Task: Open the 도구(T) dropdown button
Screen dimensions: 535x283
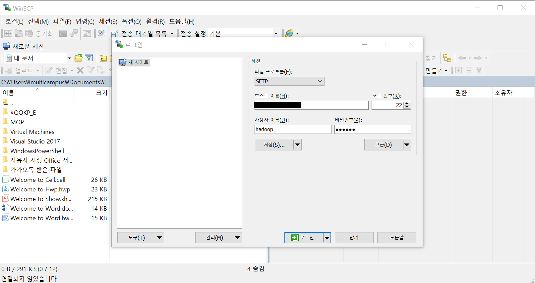Action: (141, 237)
